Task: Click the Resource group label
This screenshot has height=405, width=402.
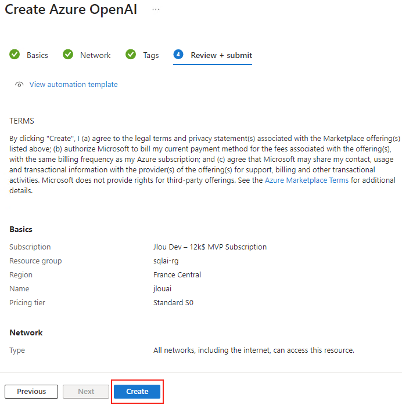Action: [x=35, y=261]
